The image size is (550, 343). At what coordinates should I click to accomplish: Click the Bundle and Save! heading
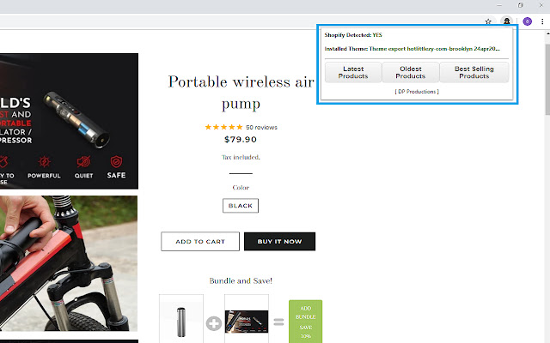241,280
